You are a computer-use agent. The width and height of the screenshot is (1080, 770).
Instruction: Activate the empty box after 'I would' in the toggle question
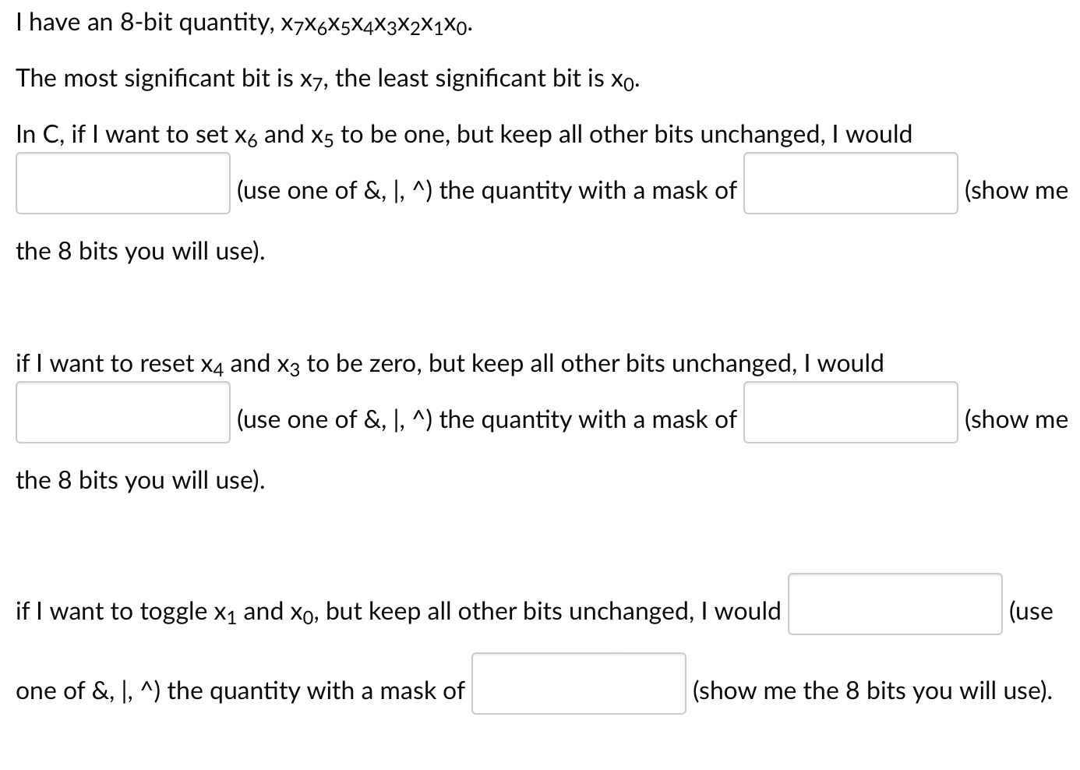[x=895, y=605]
